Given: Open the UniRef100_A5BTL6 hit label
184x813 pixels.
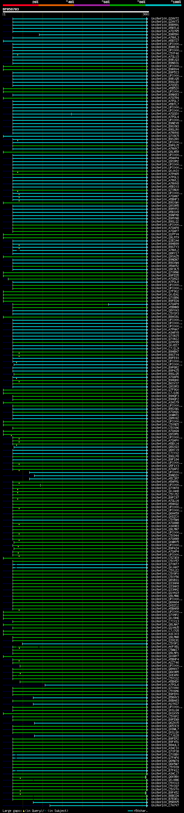Looking at the screenshot, I should [x=165, y=28].
